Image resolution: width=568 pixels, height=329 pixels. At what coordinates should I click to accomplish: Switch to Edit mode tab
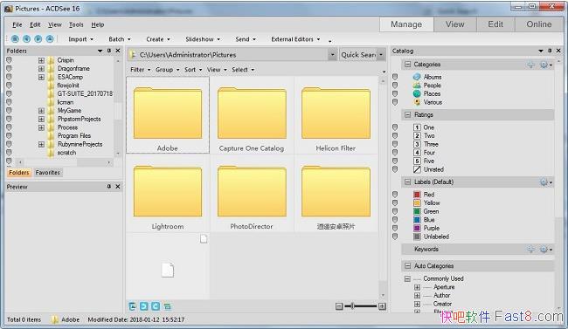495,24
